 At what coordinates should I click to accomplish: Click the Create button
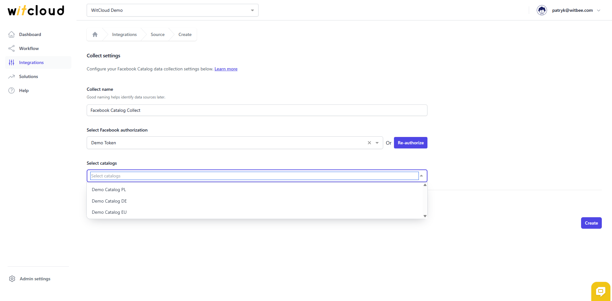pos(591,223)
